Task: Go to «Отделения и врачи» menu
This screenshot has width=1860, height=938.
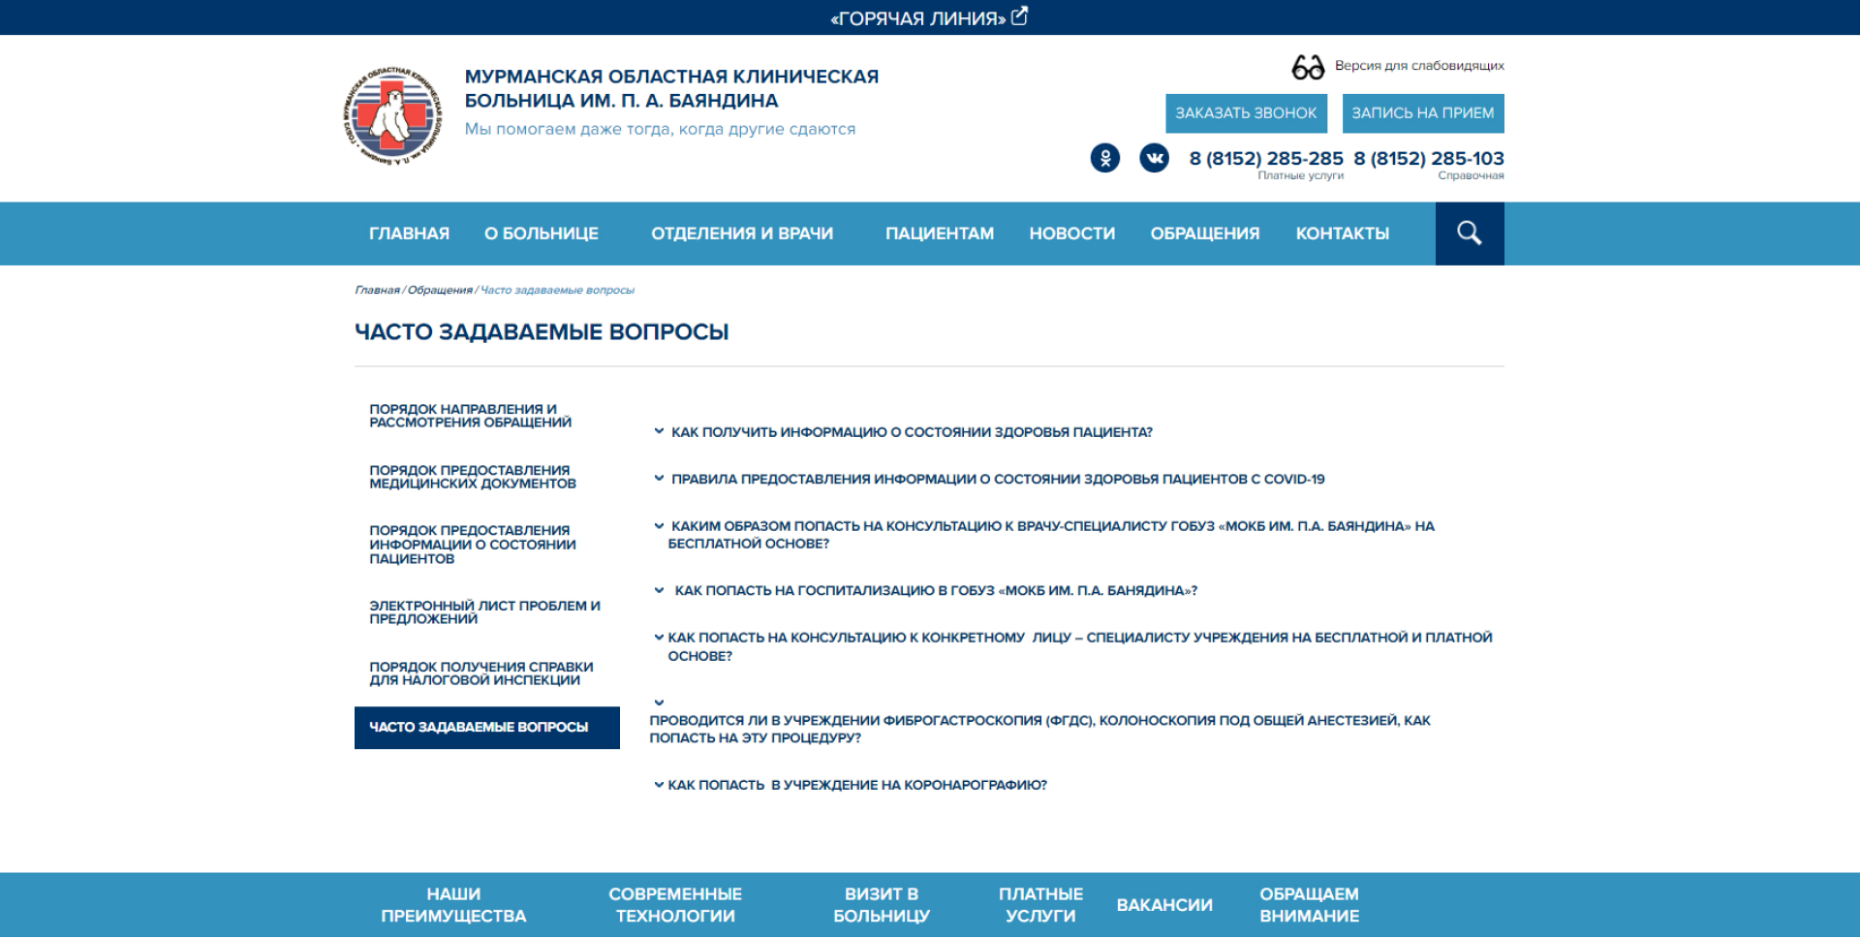Action: click(x=741, y=234)
